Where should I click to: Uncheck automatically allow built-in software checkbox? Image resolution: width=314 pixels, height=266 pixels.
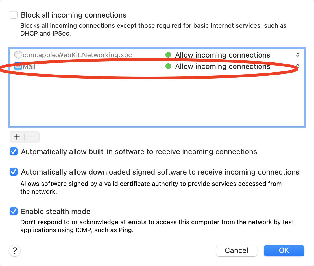14,152
